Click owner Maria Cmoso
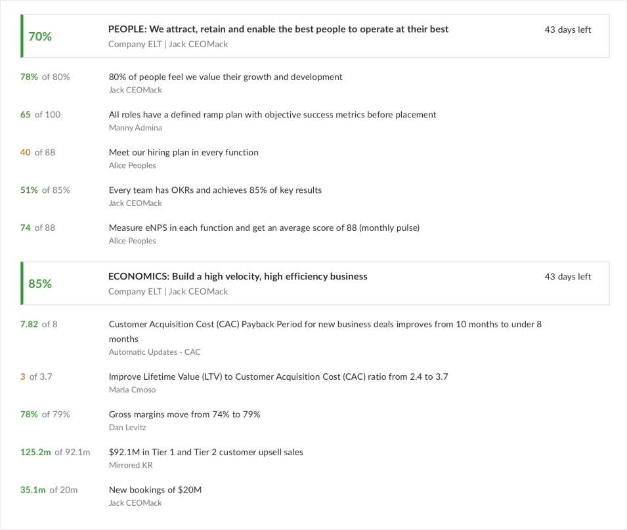 click(132, 390)
